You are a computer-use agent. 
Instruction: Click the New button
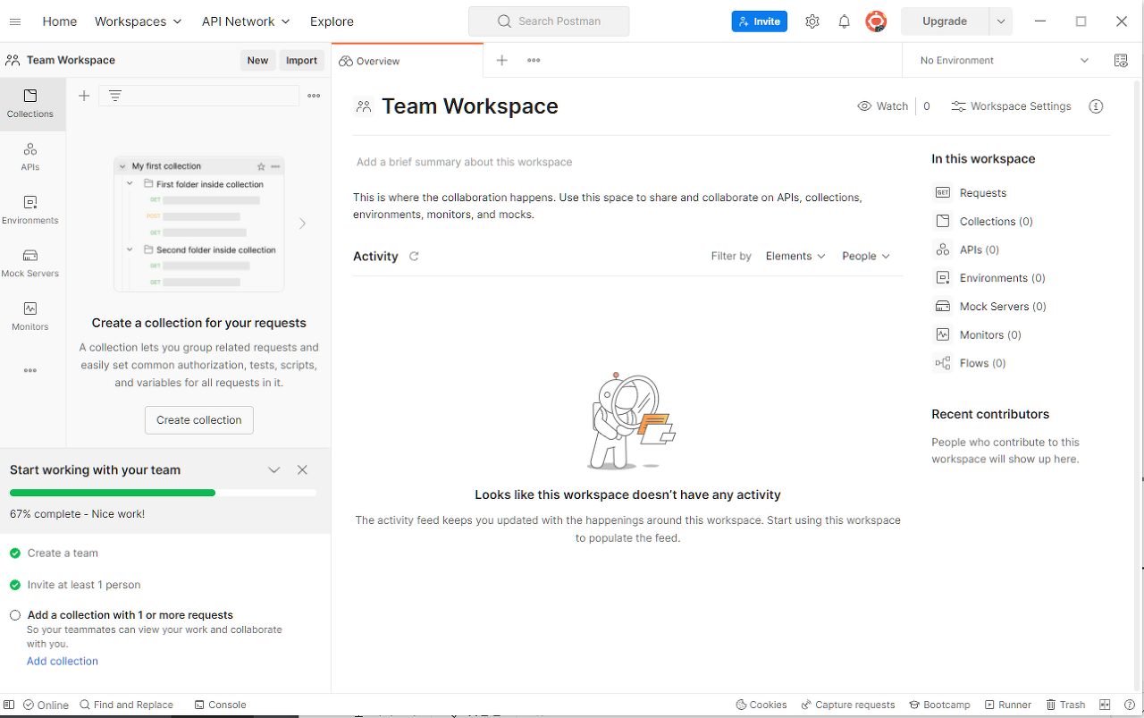[x=257, y=60]
